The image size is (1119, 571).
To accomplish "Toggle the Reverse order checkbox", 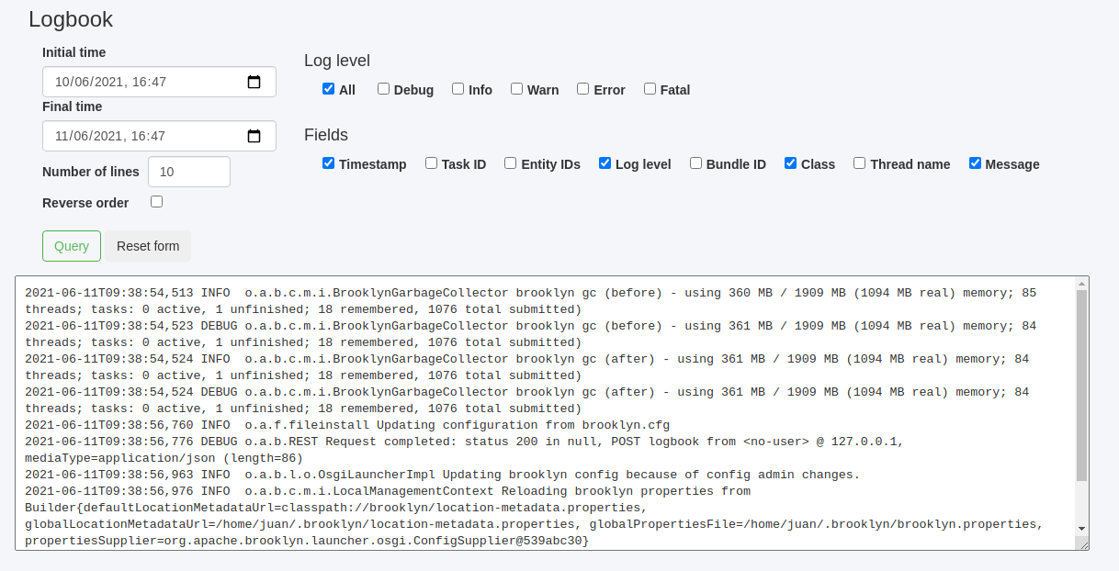I will (156, 201).
